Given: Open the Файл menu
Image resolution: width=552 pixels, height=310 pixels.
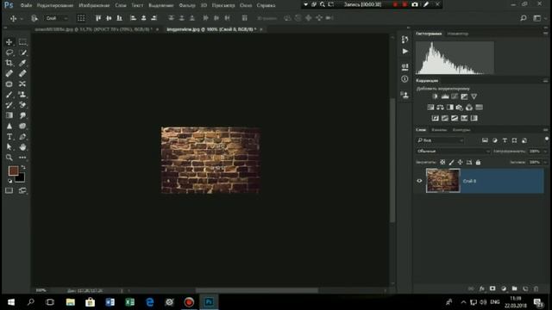Looking at the screenshot, I should (26, 5).
